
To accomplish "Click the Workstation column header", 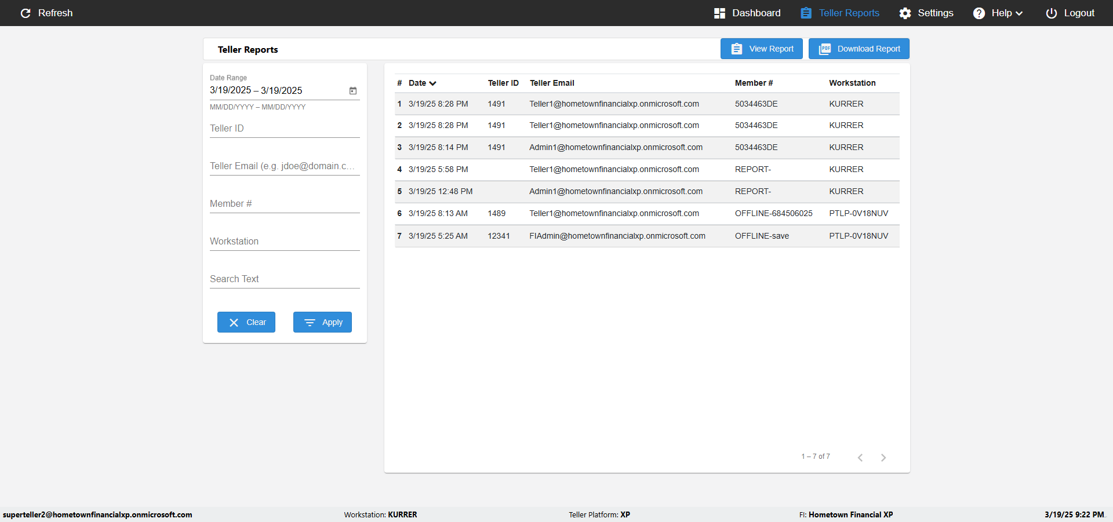I will 852,83.
